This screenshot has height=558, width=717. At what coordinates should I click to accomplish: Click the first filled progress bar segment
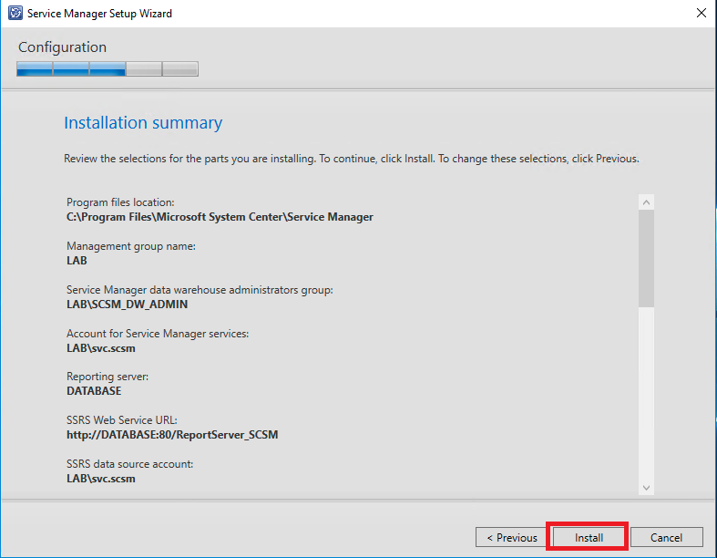coord(35,69)
